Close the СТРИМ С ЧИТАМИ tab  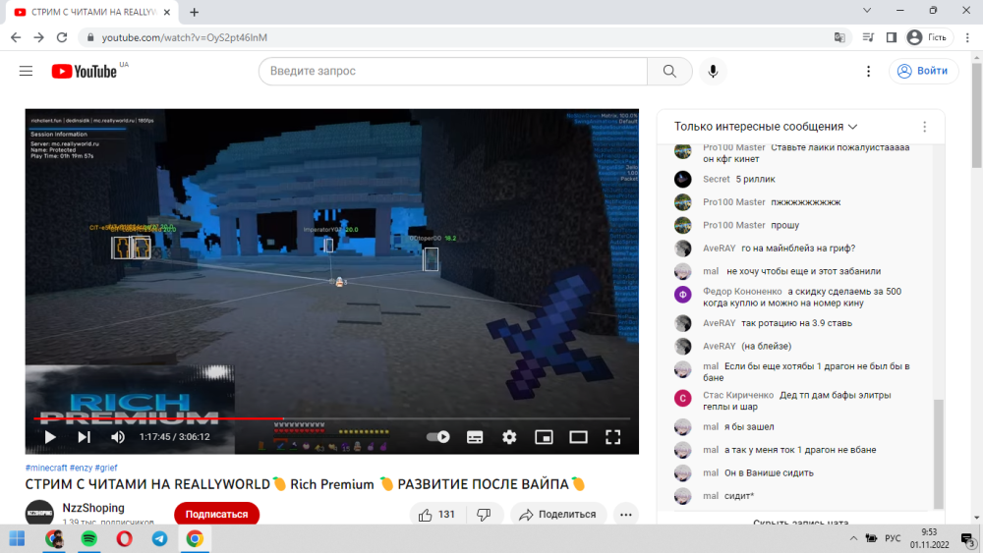[x=167, y=12]
